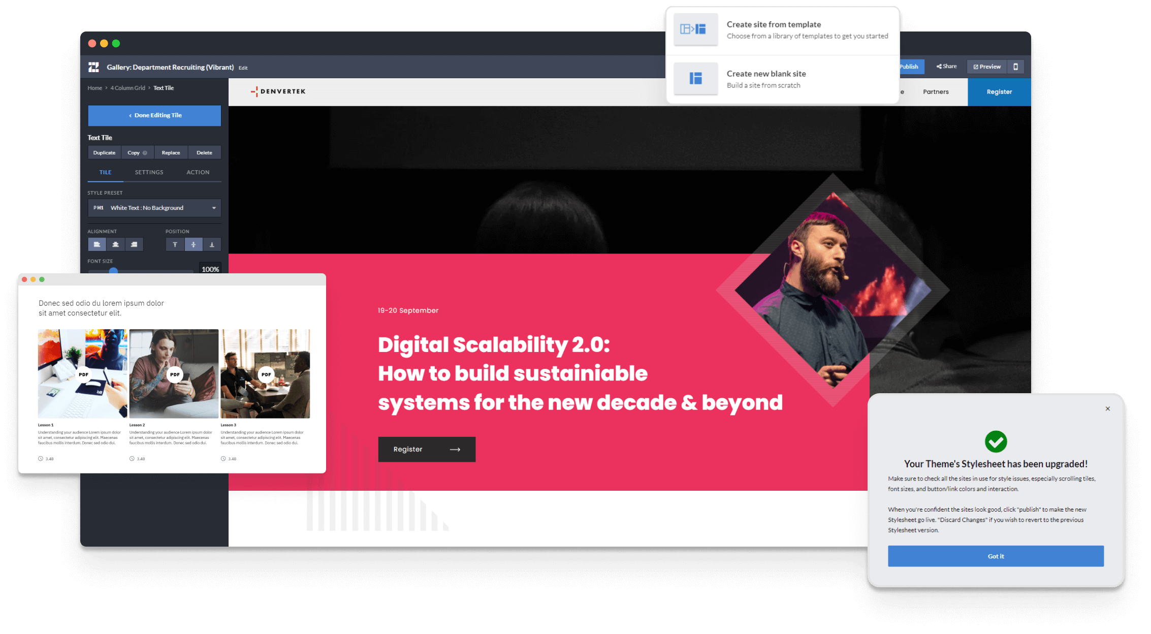Switch to the Settings tab

[x=149, y=172]
